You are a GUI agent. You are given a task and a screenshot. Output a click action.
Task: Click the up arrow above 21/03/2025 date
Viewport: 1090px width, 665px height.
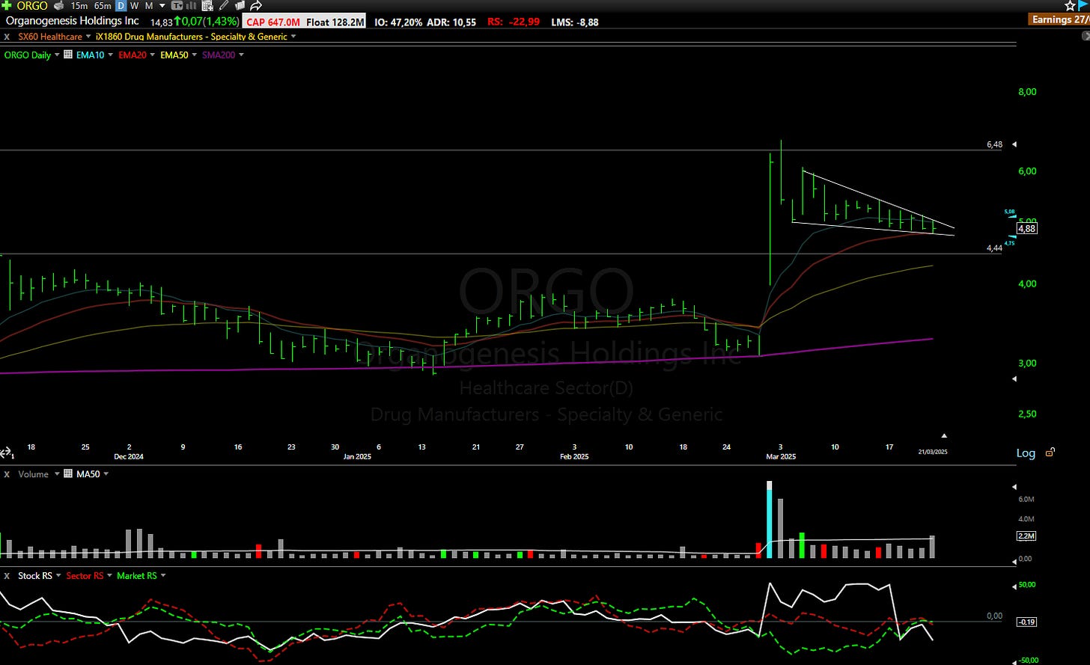pyautogui.click(x=944, y=435)
